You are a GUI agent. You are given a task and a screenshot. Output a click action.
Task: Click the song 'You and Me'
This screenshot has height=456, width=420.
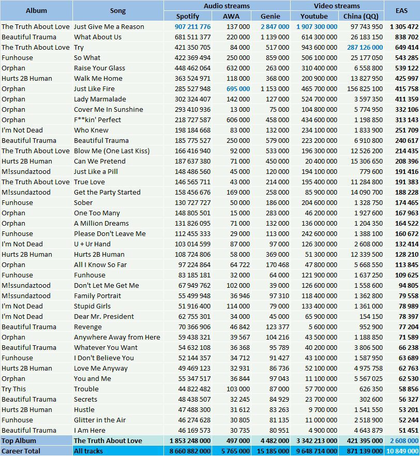pos(93,379)
